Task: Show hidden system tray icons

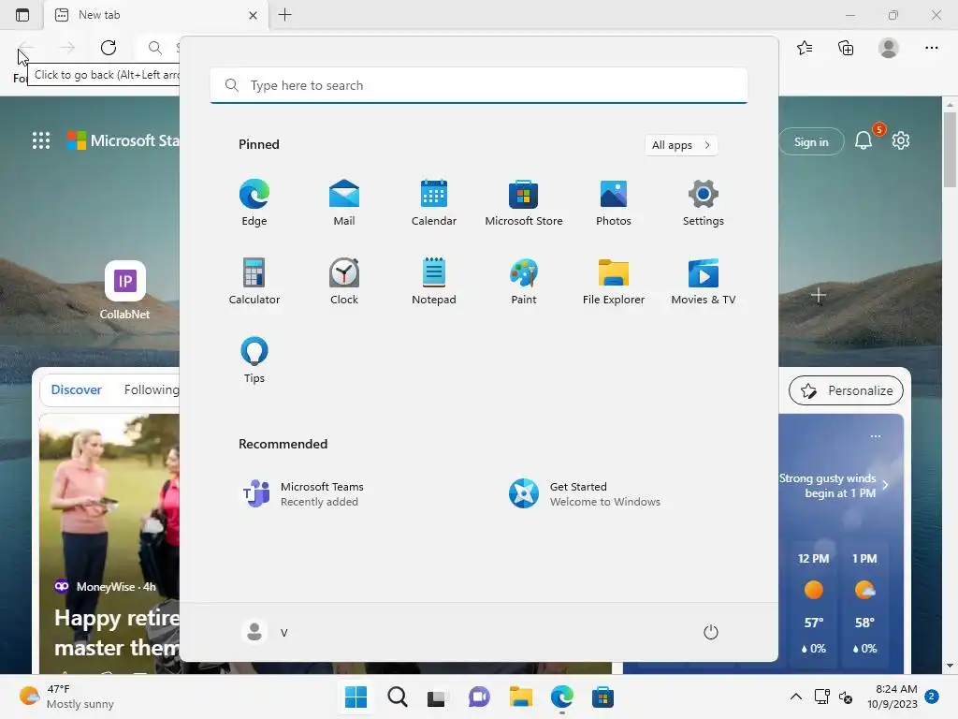Action: click(796, 697)
